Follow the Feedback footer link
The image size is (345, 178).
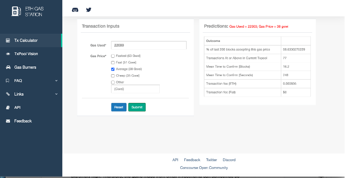click(192, 160)
